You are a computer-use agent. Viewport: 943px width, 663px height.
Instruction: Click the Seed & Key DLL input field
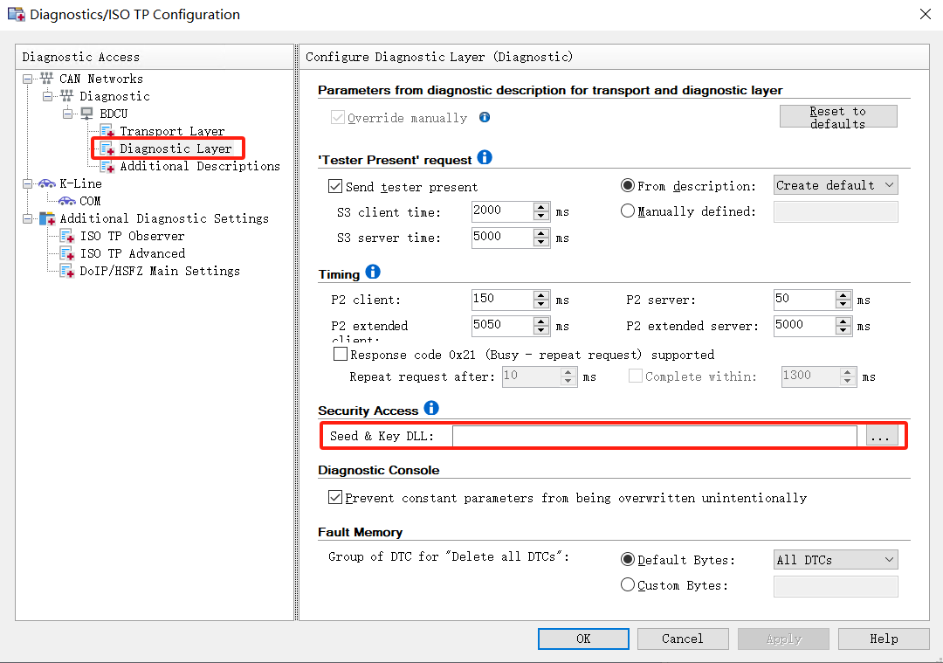[654, 436]
